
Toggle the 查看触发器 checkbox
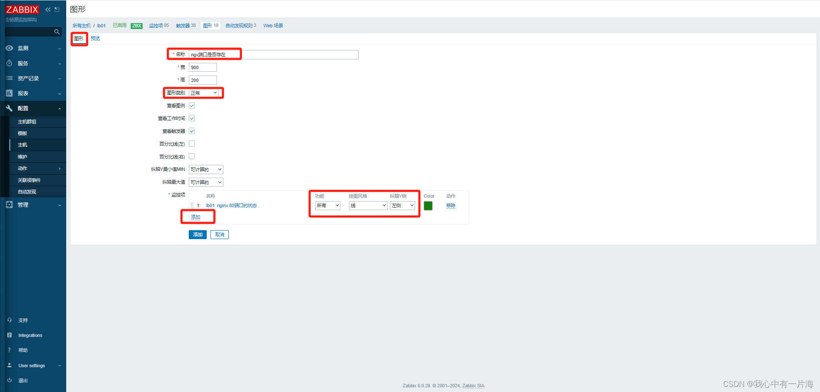coord(192,131)
